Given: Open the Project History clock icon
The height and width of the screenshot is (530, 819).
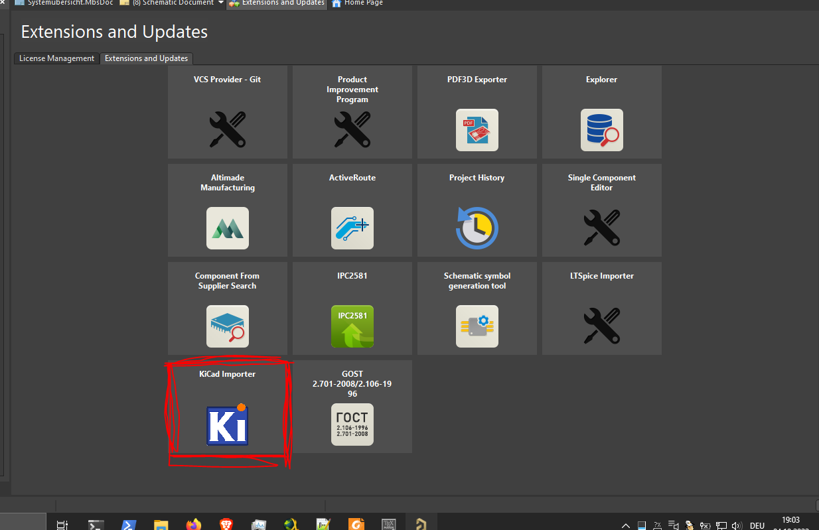Looking at the screenshot, I should point(477,228).
